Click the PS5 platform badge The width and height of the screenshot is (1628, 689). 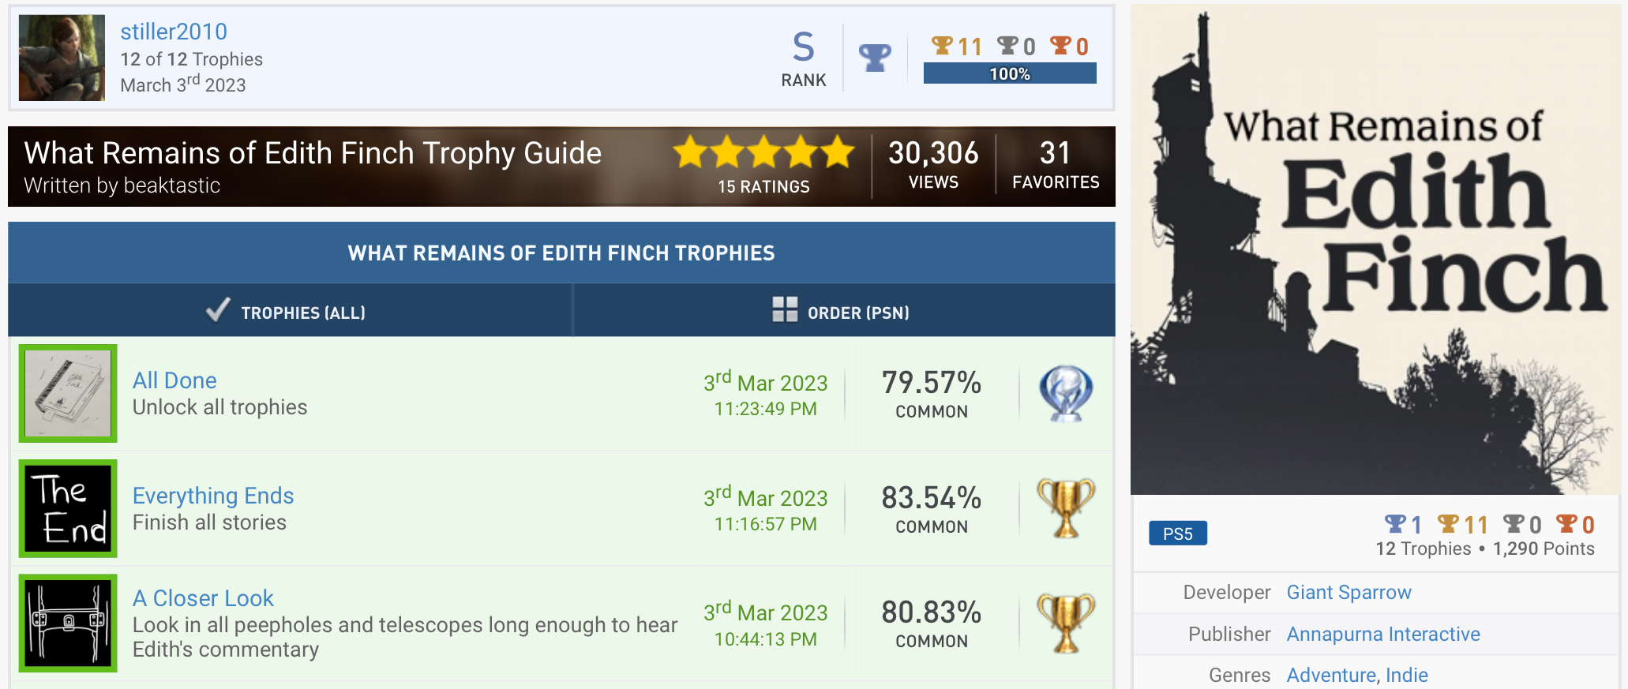(1177, 534)
